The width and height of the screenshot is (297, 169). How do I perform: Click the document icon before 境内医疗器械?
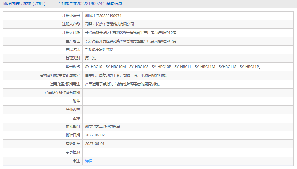coord(5,4)
